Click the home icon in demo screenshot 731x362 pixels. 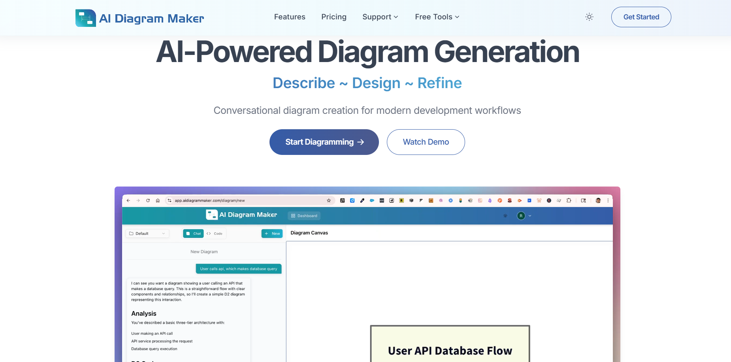pos(158,200)
